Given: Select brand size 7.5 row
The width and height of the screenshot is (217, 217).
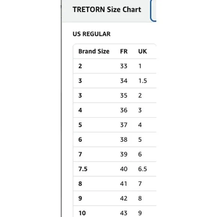Looking at the screenshot, I should pos(115,169).
